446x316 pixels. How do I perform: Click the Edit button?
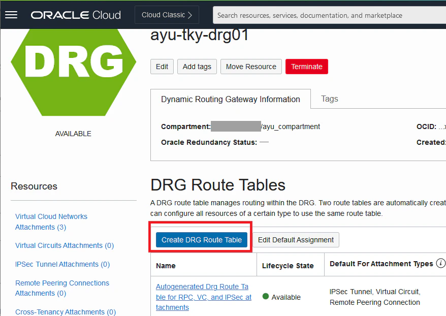pyautogui.click(x=162, y=67)
